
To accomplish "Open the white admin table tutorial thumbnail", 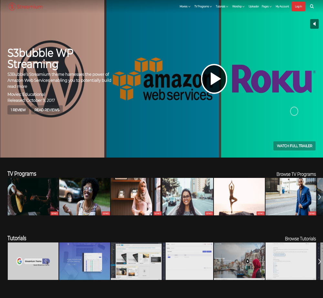I will click(188, 261).
